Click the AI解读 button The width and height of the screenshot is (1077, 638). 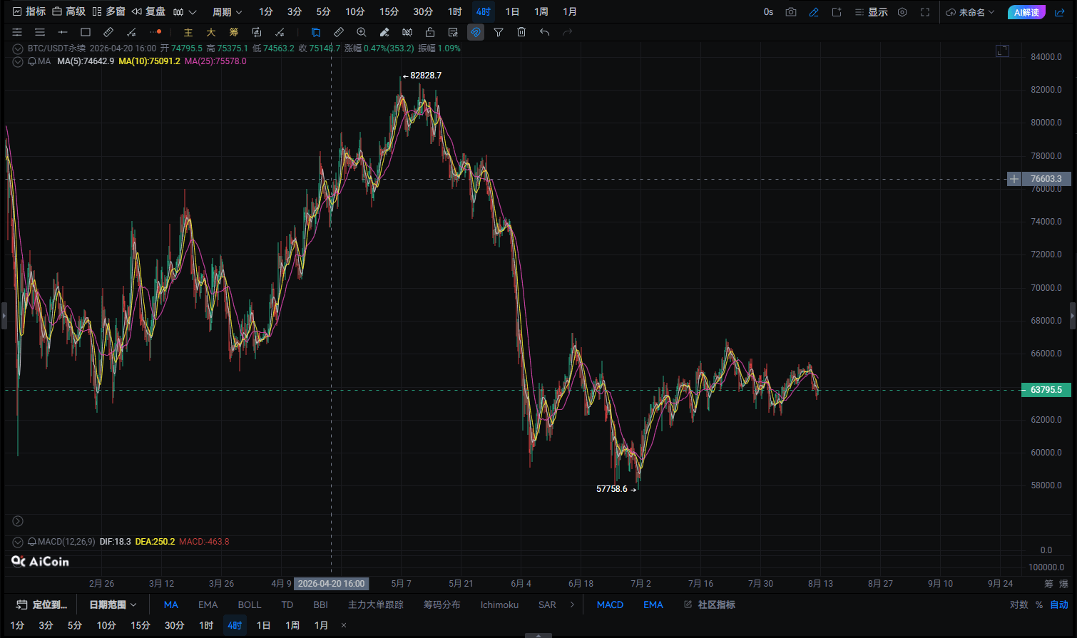(x=1027, y=12)
